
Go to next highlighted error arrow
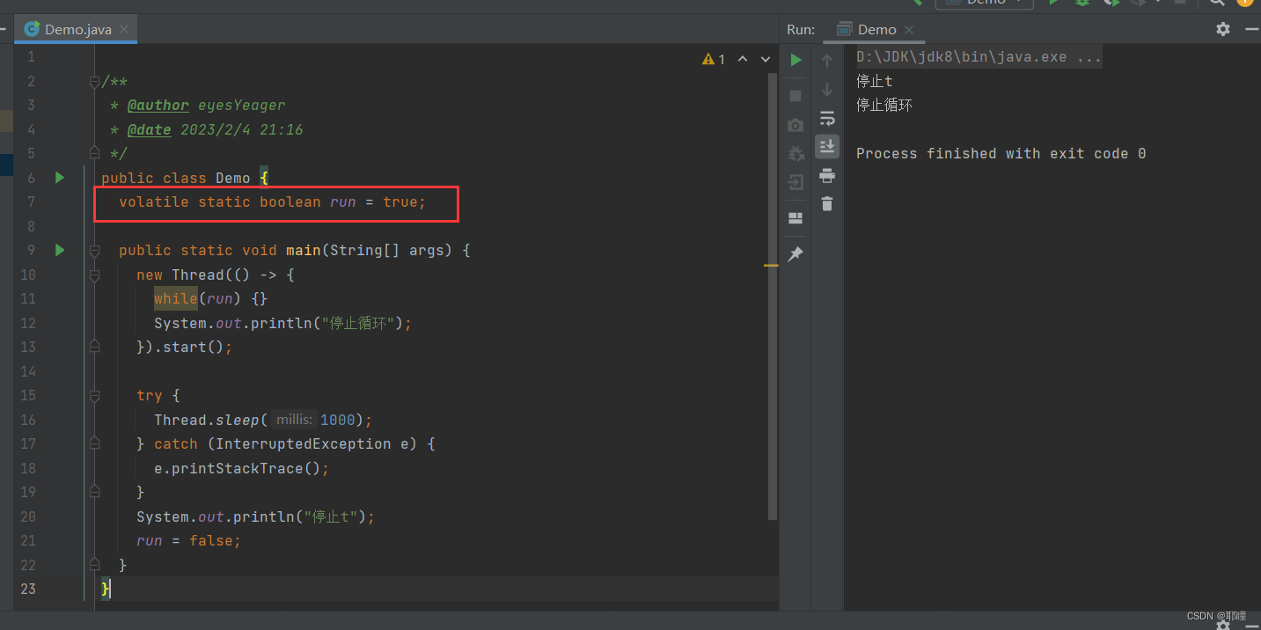click(762, 59)
